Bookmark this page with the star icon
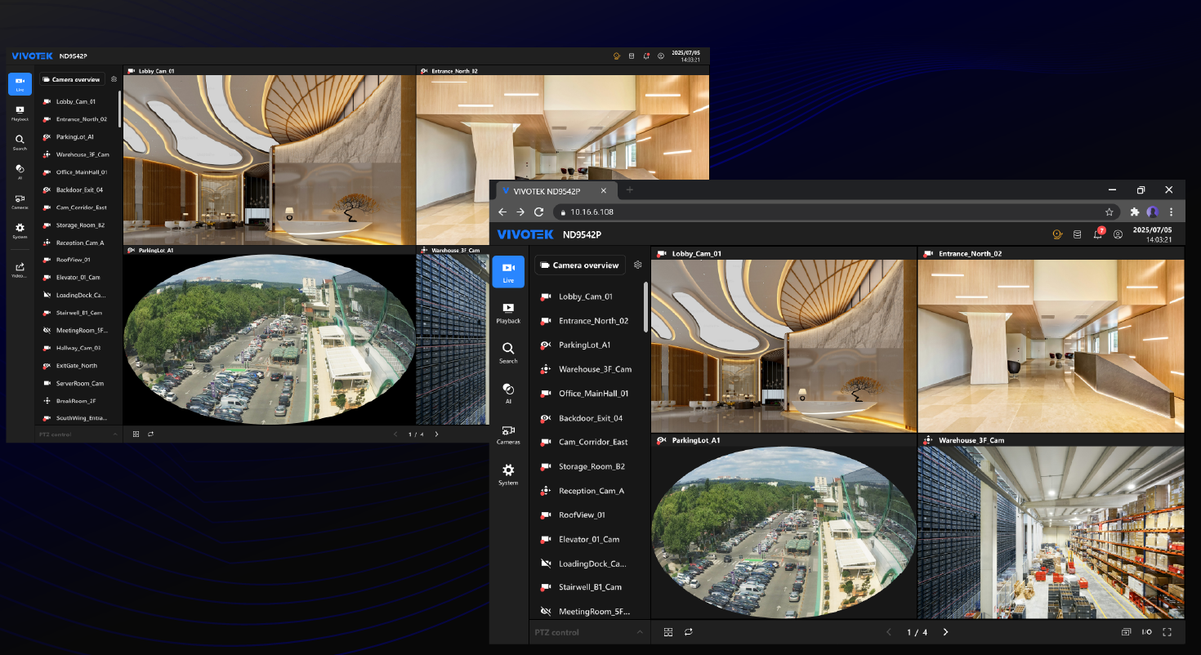Viewport: 1201px width, 655px height. (1109, 212)
